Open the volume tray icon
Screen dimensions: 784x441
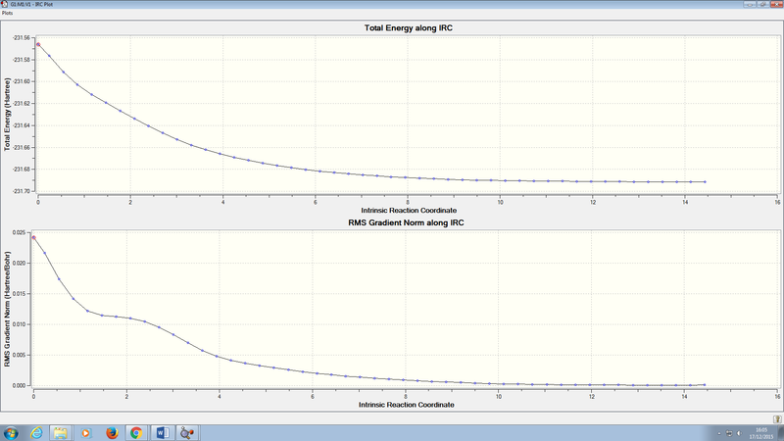[x=739, y=433]
